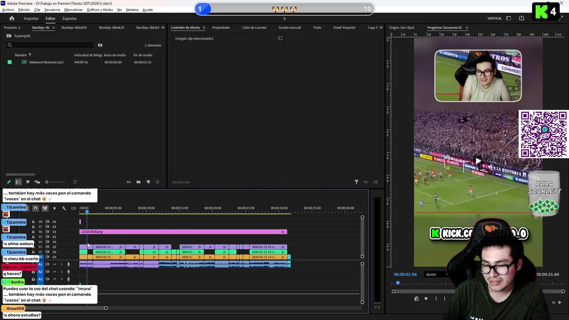Viewport: 569px width, 320px height.
Task: Open timeline display settings wrench icon
Action: click(64, 208)
